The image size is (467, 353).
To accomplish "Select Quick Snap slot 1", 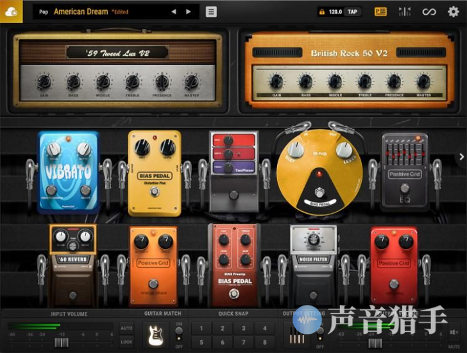I will 201,328.
